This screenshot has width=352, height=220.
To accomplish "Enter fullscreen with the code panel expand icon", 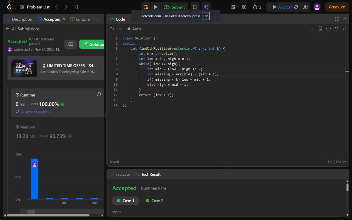I will tap(336, 19).
